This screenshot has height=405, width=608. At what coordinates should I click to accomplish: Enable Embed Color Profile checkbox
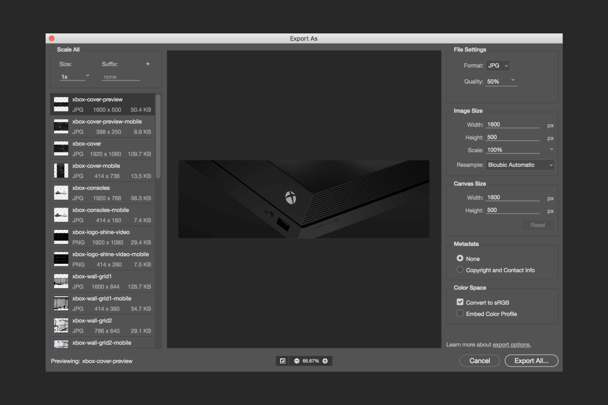click(460, 314)
